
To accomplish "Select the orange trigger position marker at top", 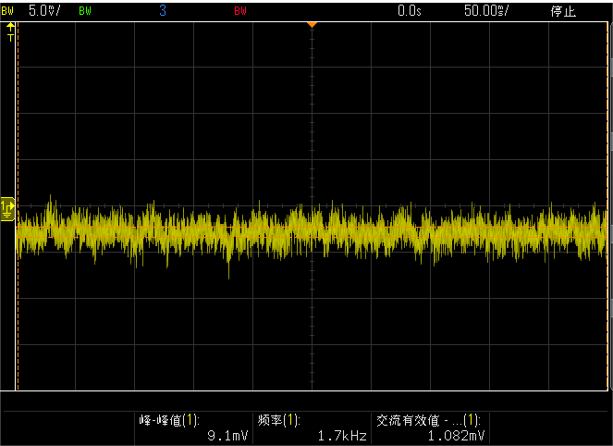I will coord(313,23).
